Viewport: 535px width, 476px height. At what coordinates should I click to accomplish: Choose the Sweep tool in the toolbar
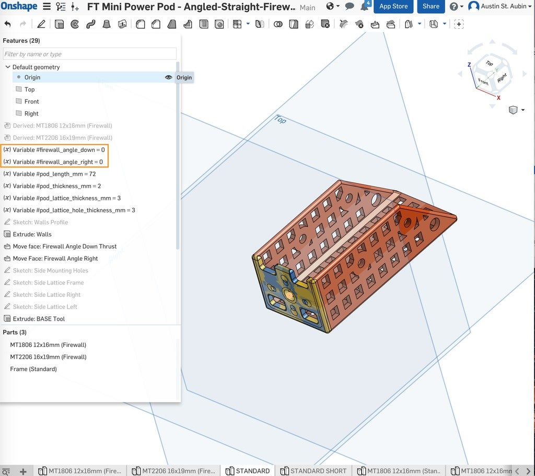point(90,24)
